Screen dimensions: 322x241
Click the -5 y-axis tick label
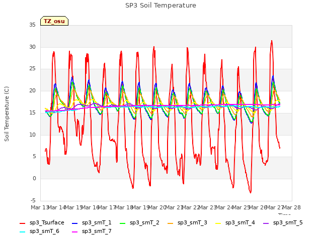pos(33,200)
